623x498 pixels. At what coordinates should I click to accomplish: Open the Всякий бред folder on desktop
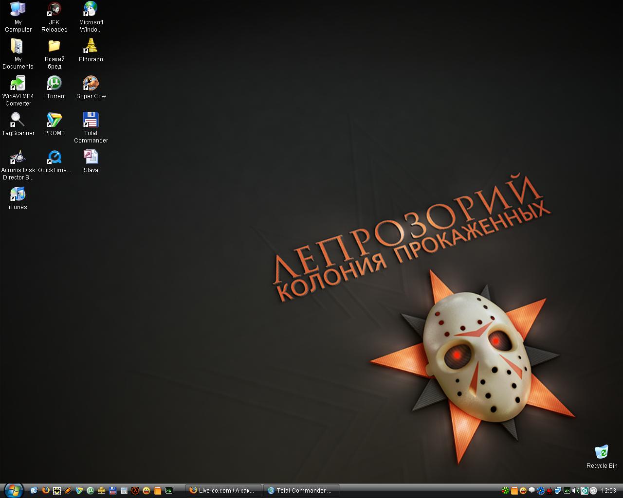click(54, 46)
